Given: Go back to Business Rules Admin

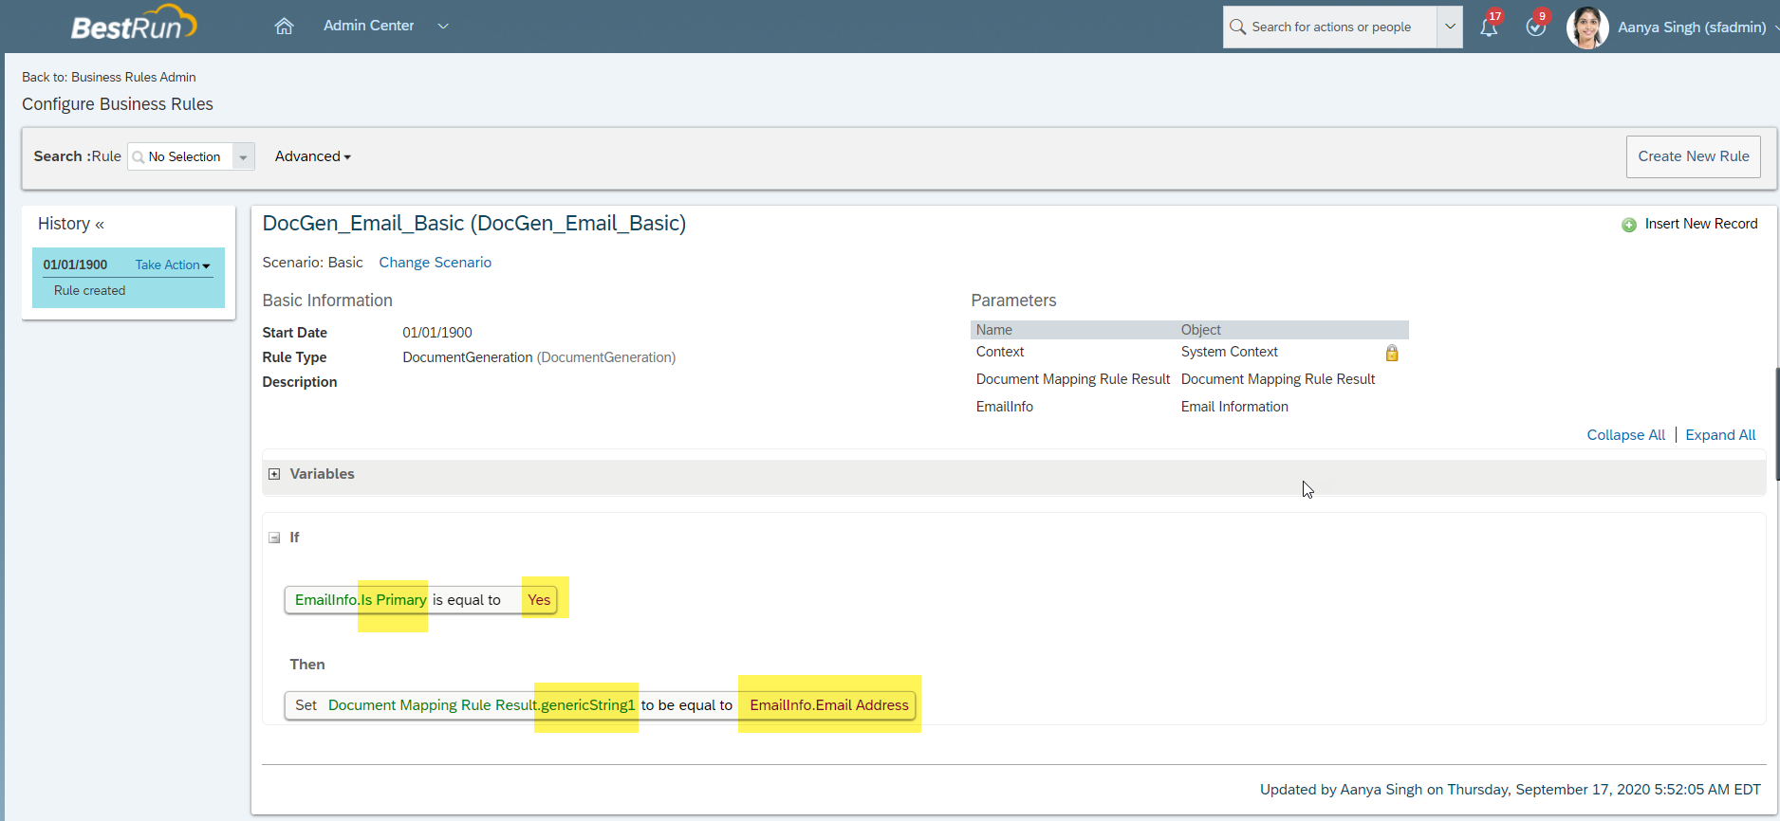Looking at the screenshot, I should 109,77.
